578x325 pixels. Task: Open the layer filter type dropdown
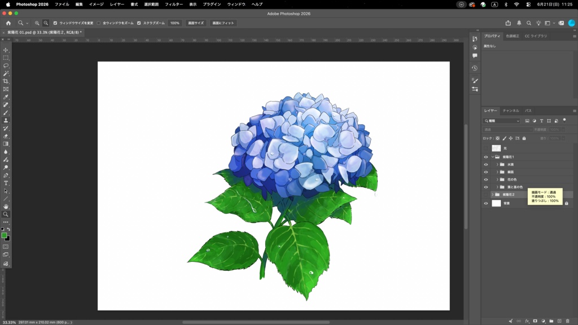[x=502, y=121]
